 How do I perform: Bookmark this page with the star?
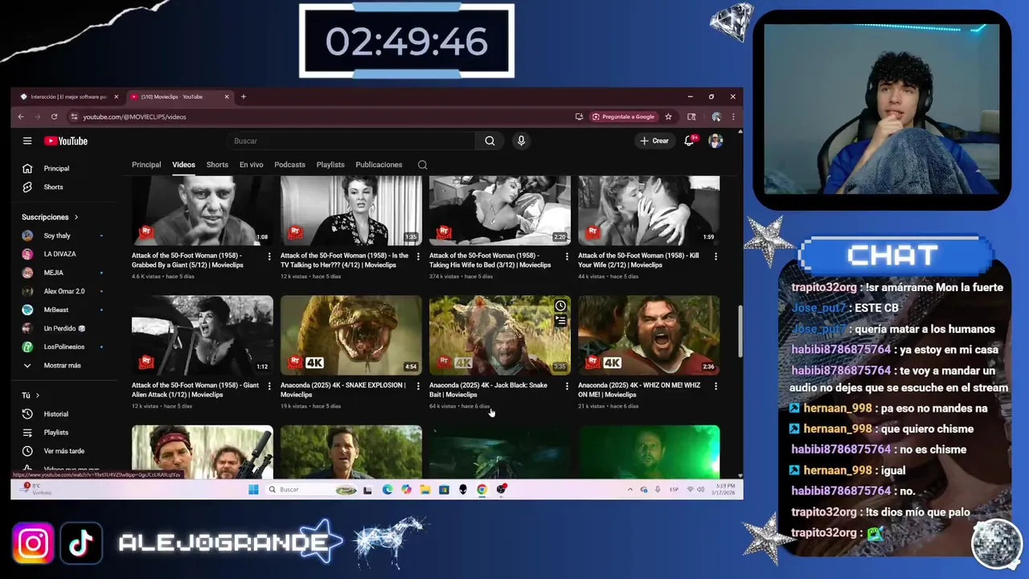(x=668, y=117)
